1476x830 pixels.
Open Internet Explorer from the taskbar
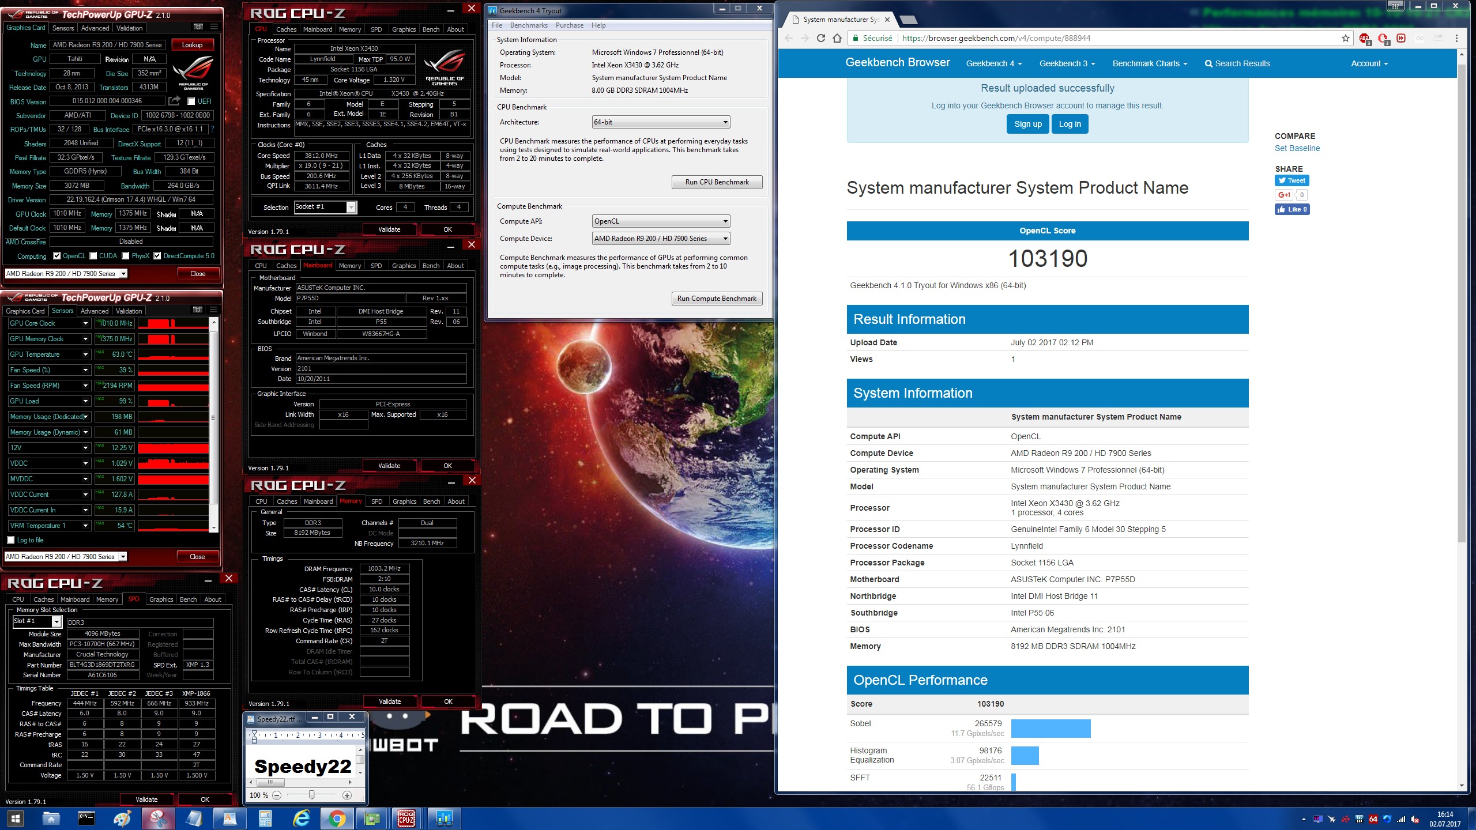(x=301, y=818)
